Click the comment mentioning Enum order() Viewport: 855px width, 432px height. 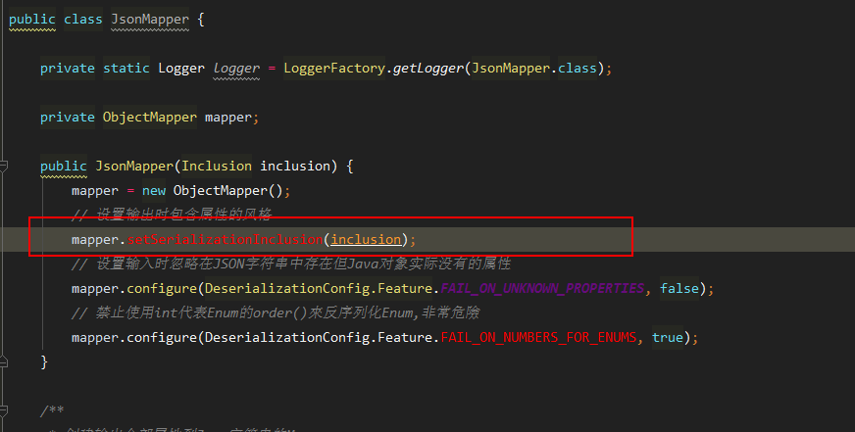tap(276, 312)
